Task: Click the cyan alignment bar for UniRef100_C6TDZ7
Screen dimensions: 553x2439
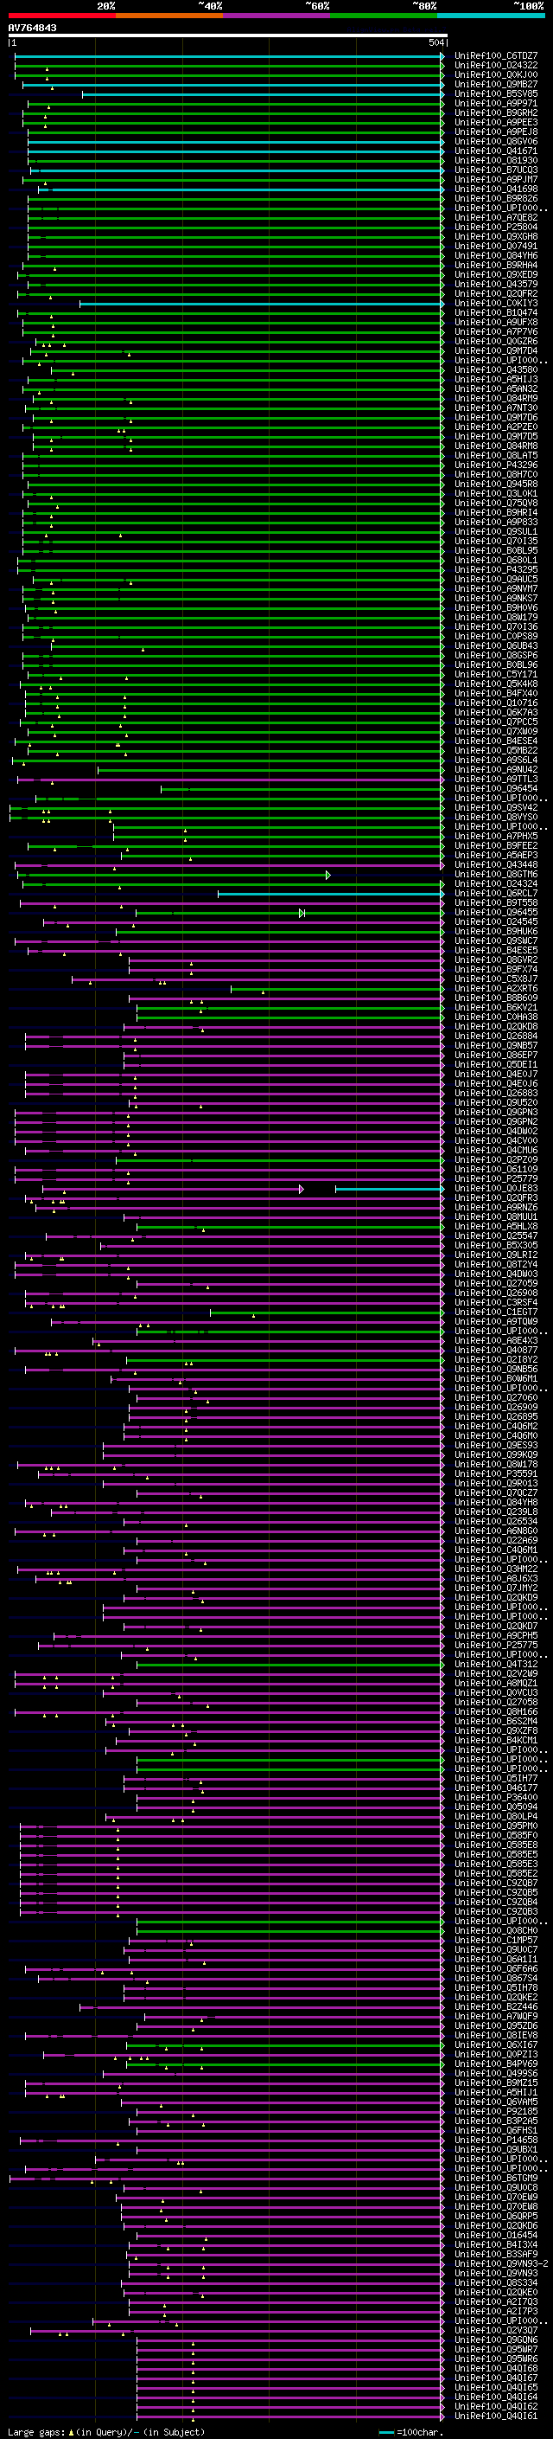Action: click(229, 56)
